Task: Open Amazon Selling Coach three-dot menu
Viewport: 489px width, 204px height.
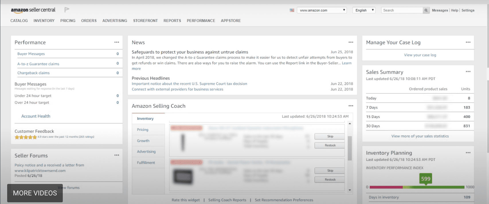Action: tap(351, 106)
